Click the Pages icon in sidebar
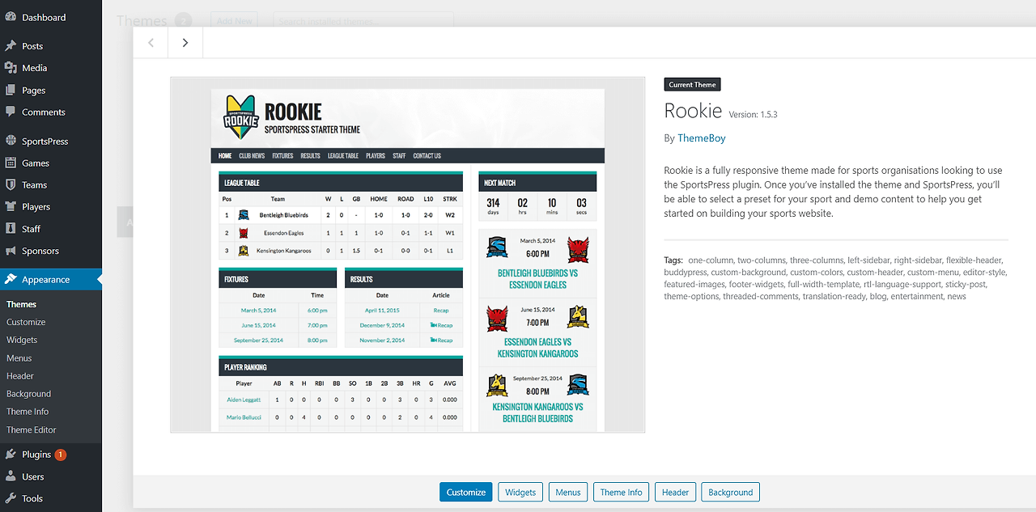The width and height of the screenshot is (1036, 512). tap(11, 91)
